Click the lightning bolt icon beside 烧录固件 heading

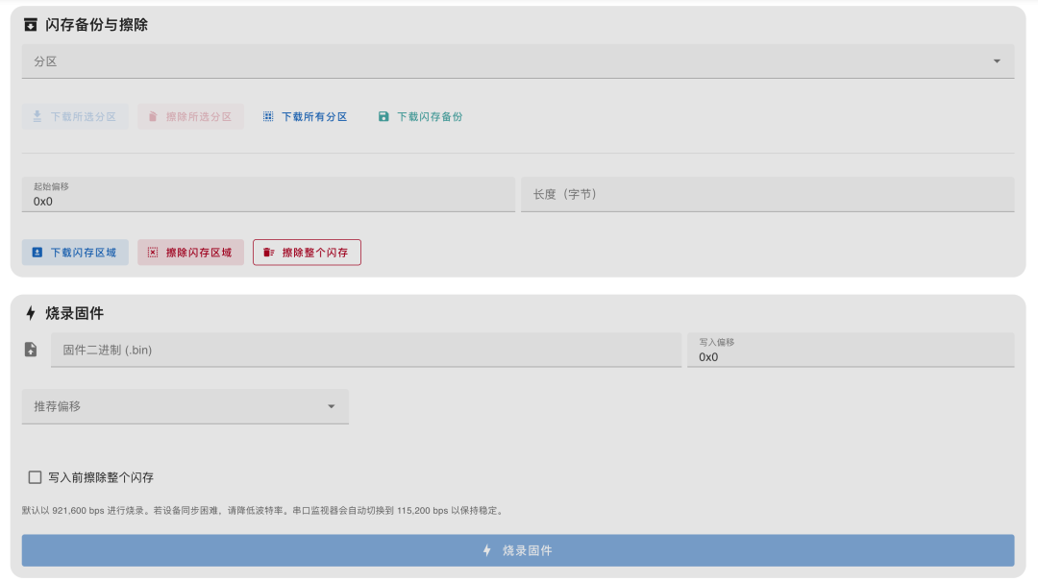(x=31, y=313)
